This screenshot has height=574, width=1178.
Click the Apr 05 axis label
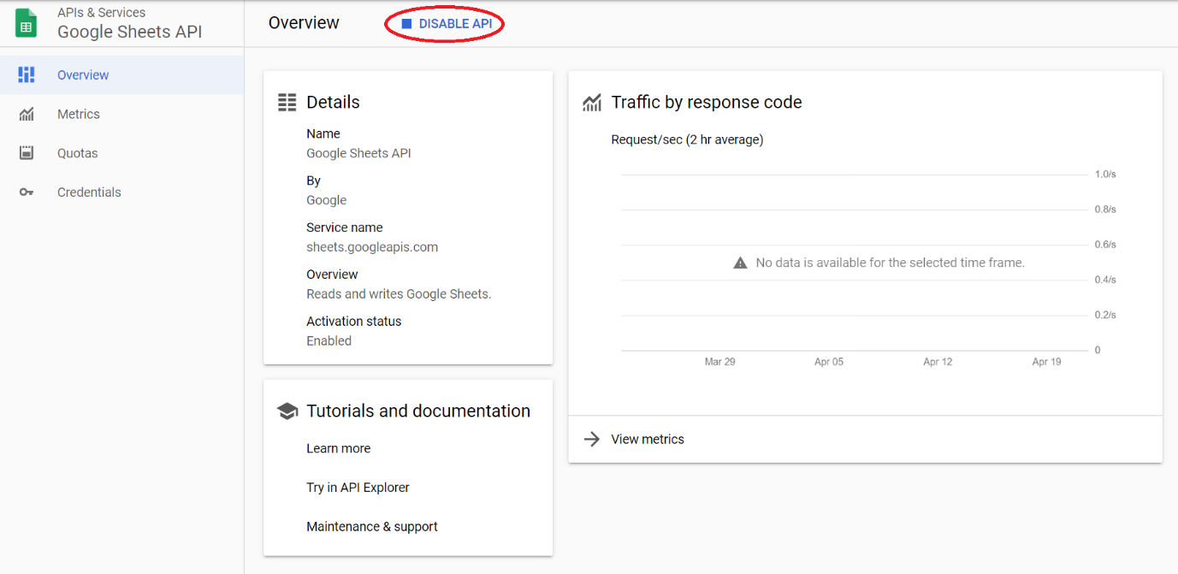(x=829, y=362)
